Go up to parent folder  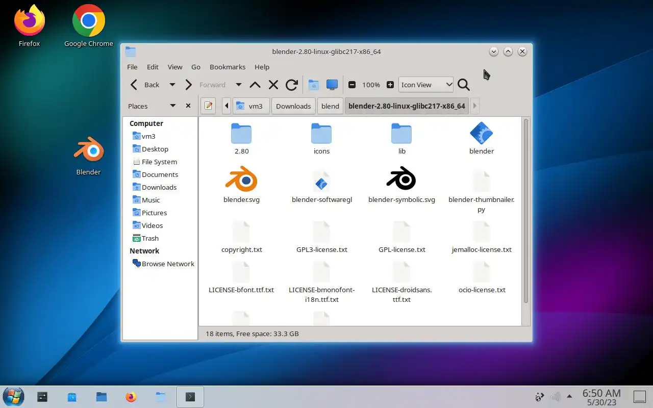pyautogui.click(x=255, y=85)
